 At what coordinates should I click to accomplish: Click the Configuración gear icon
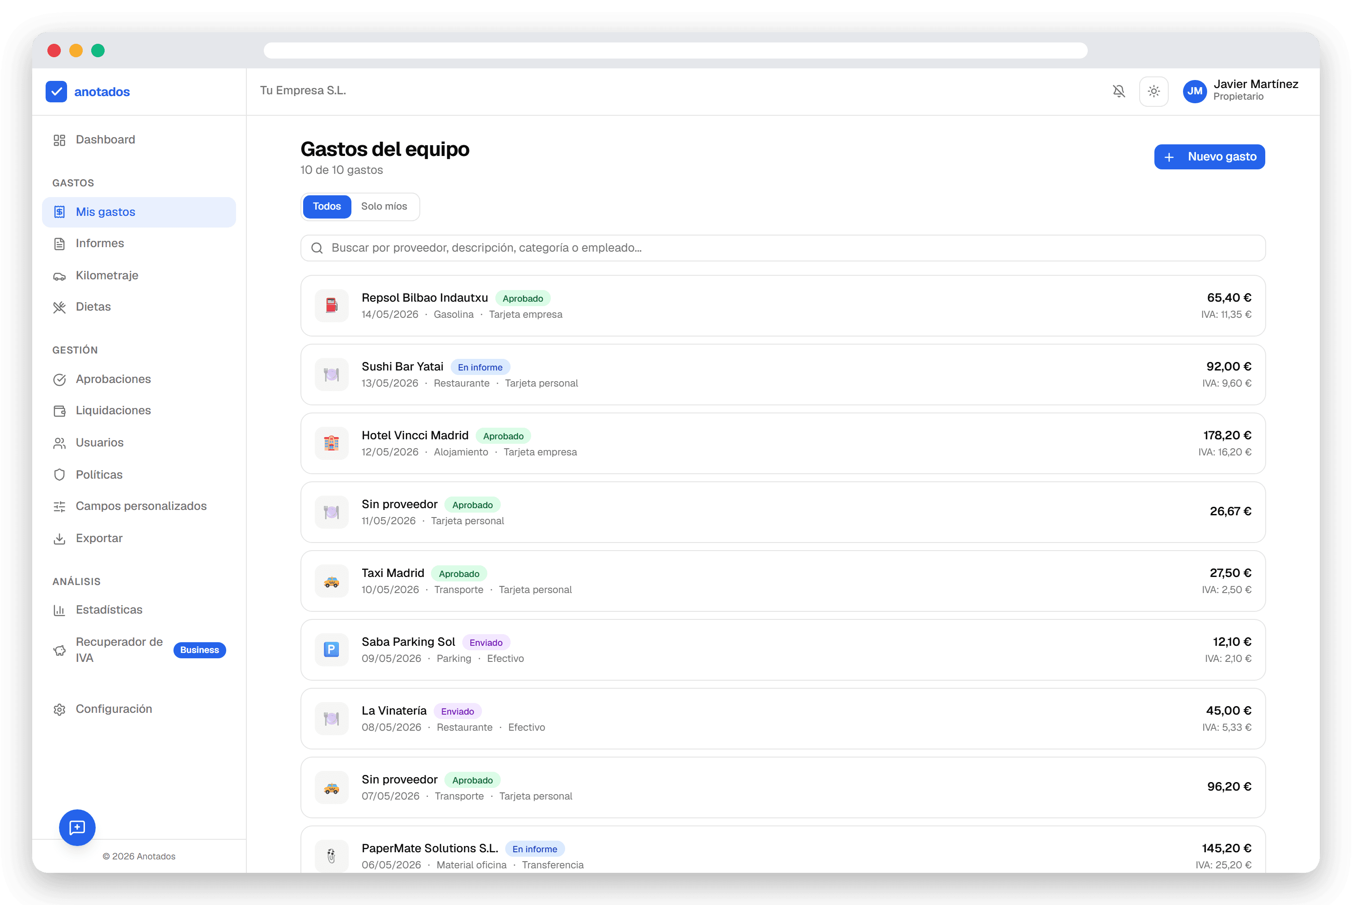click(x=59, y=709)
